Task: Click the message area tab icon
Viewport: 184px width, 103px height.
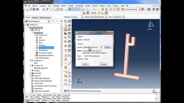Action: click(x=27, y=96)
